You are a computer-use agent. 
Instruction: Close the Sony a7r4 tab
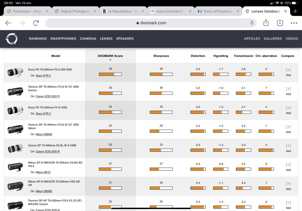[238, 11]
